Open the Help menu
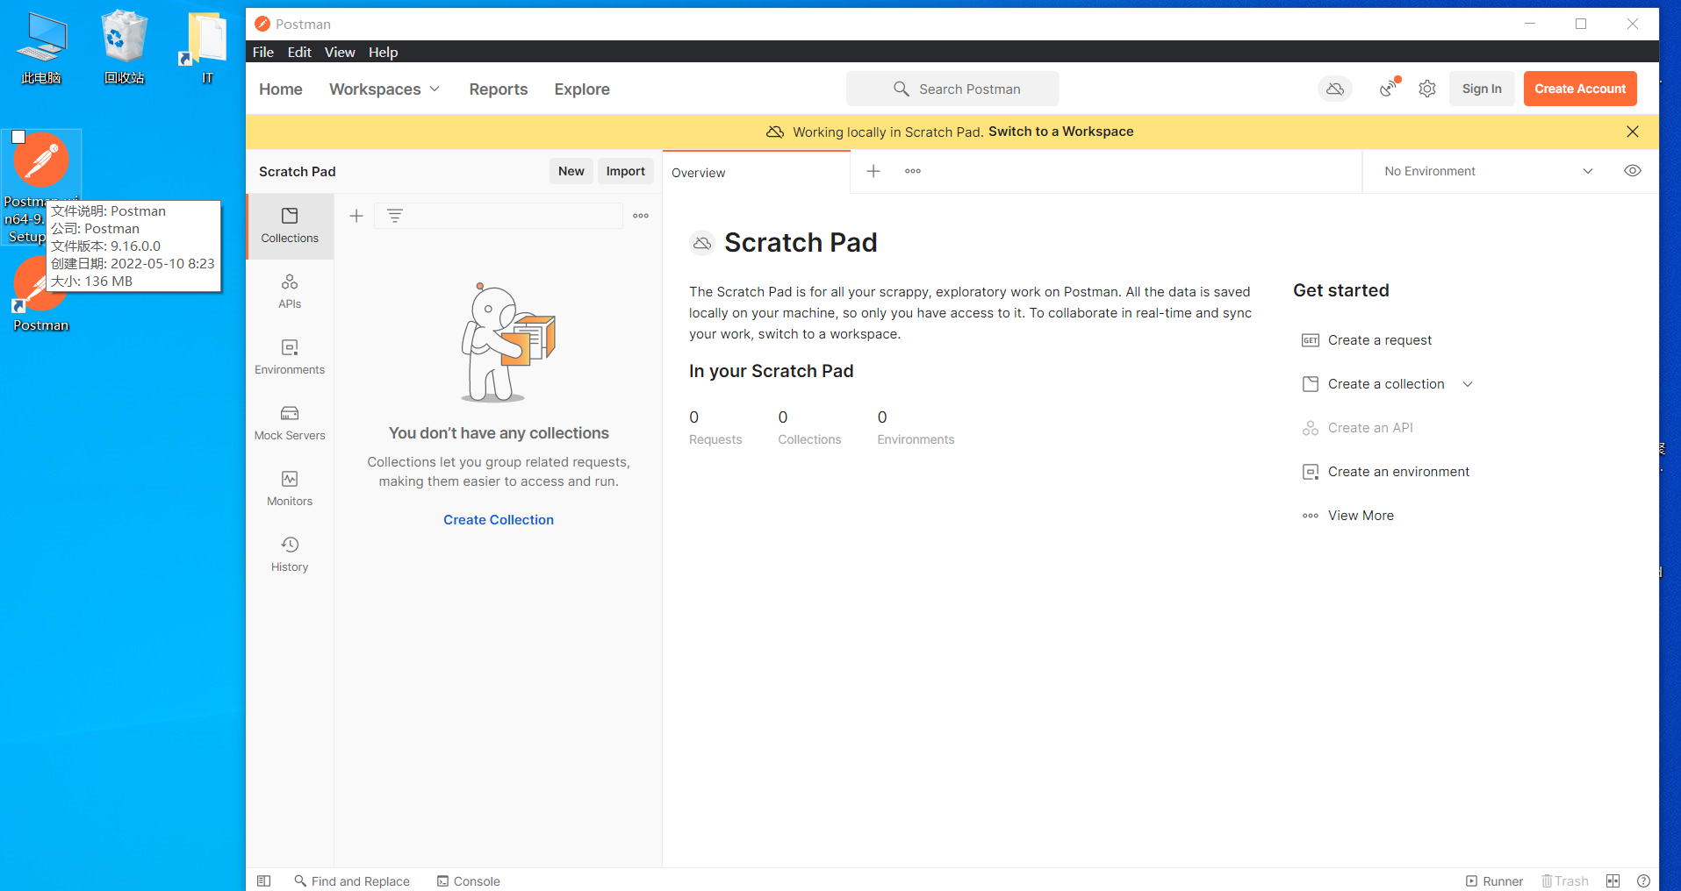This screenshot has width=1681, height=891. click(x=383, y=52)
